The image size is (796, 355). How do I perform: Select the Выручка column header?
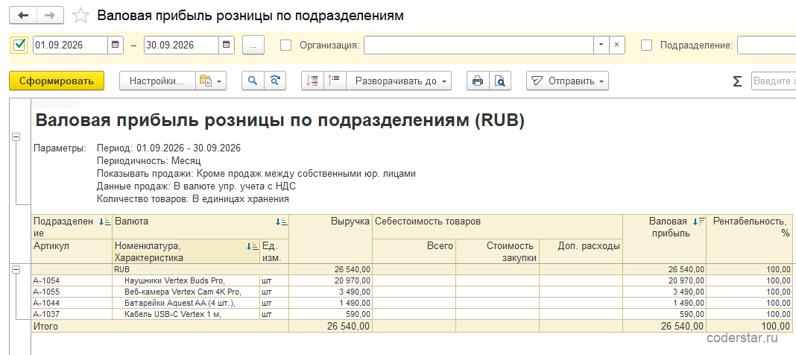coord(329,239)
